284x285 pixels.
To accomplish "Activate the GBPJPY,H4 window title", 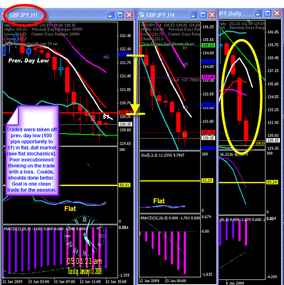I will [x=160, y=15].
